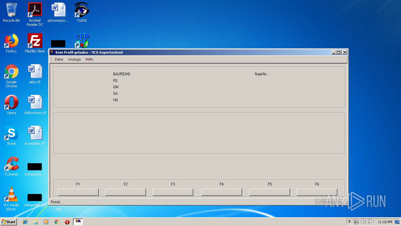Open Internet Explorer in taskbar
This screenshot has width=401, height=226.
point(25,222)
